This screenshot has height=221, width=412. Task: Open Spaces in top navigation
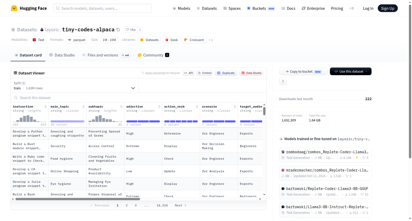click(x=232, y=8)
